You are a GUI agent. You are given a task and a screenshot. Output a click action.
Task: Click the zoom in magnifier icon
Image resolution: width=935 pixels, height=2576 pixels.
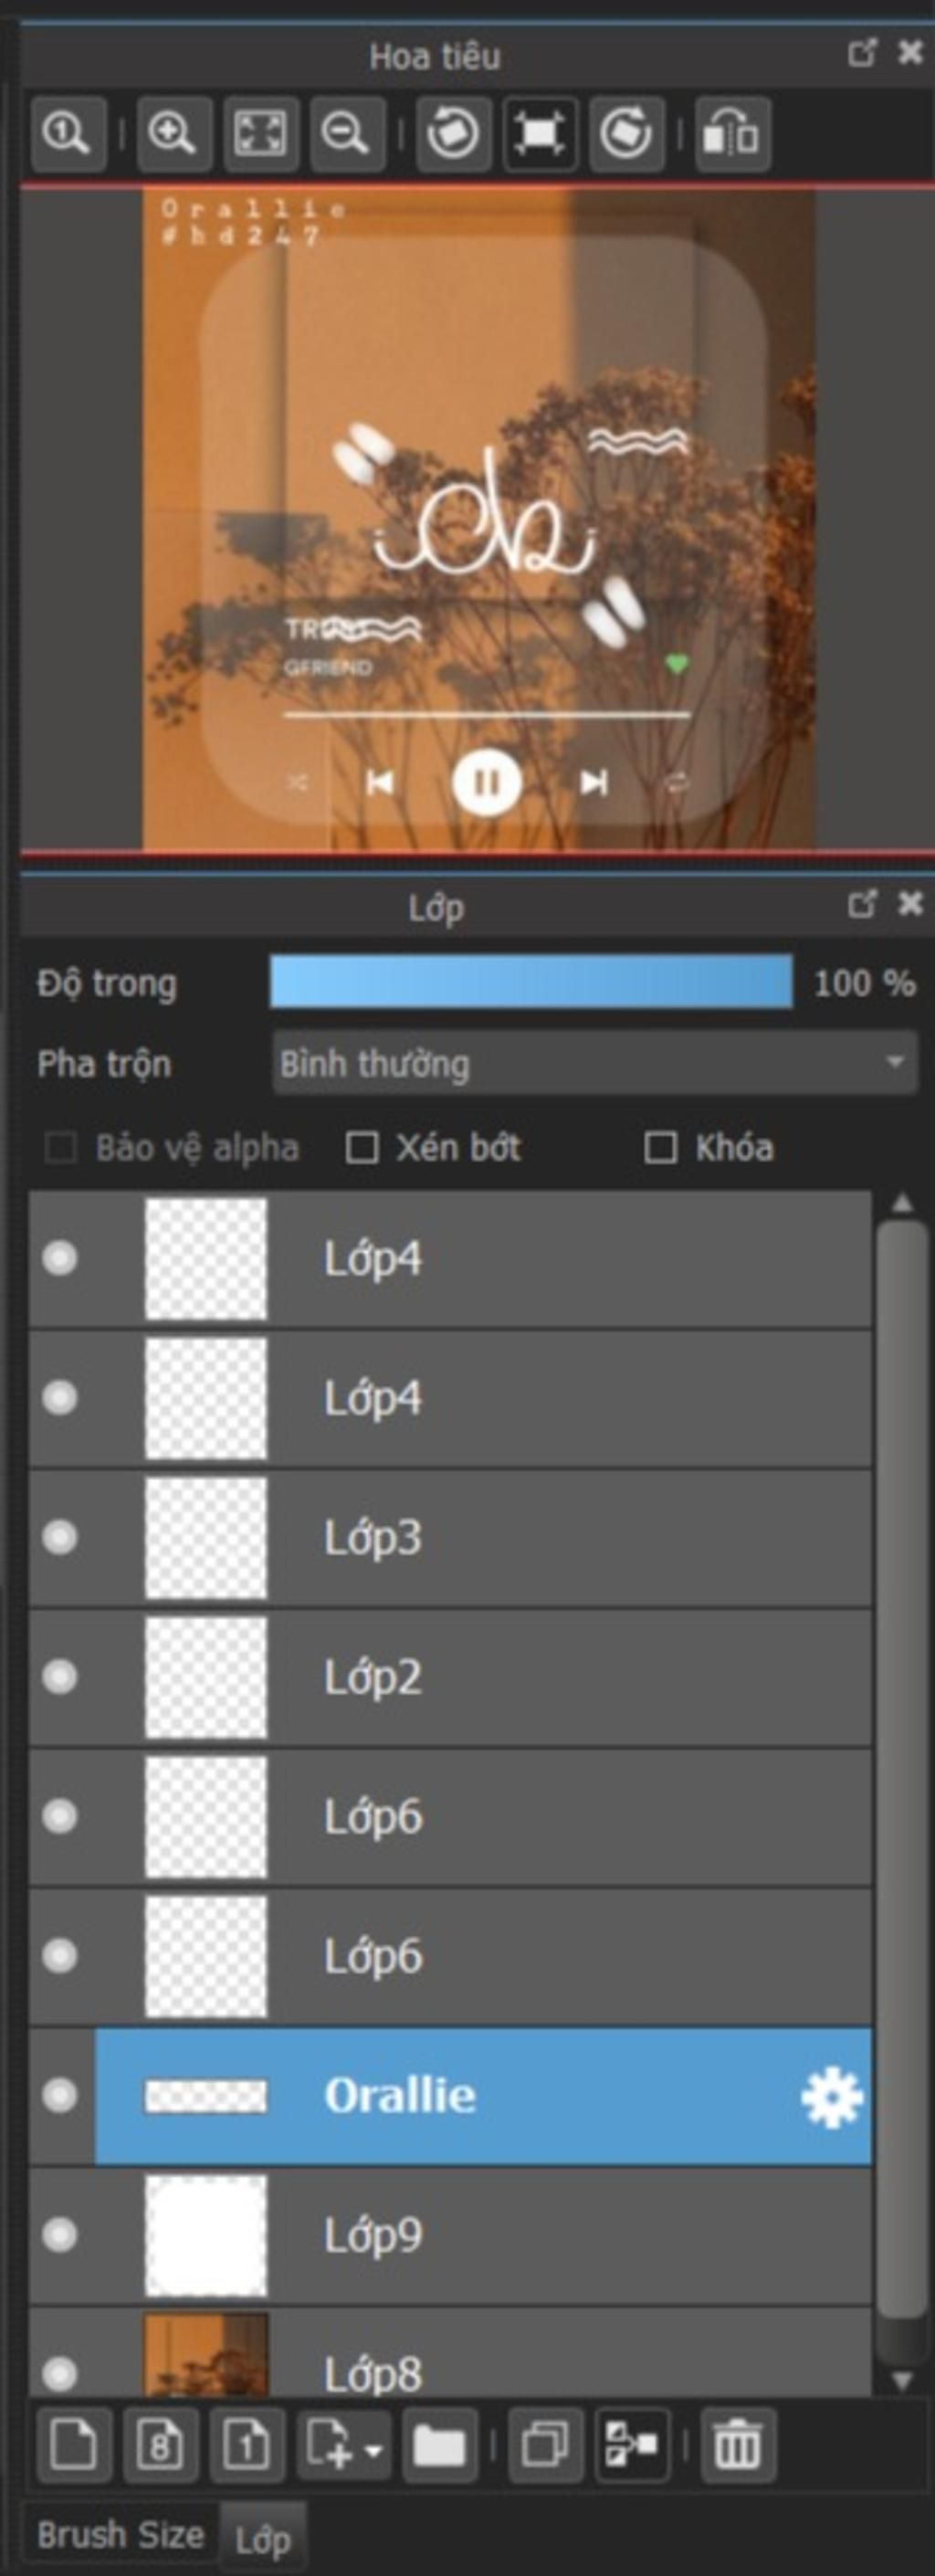[173, 134]
